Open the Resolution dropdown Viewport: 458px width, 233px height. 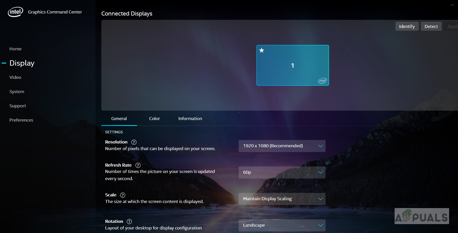point(282,146)
